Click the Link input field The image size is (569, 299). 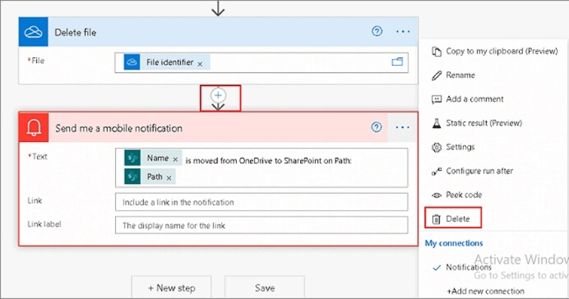click(x=260, y=202)
